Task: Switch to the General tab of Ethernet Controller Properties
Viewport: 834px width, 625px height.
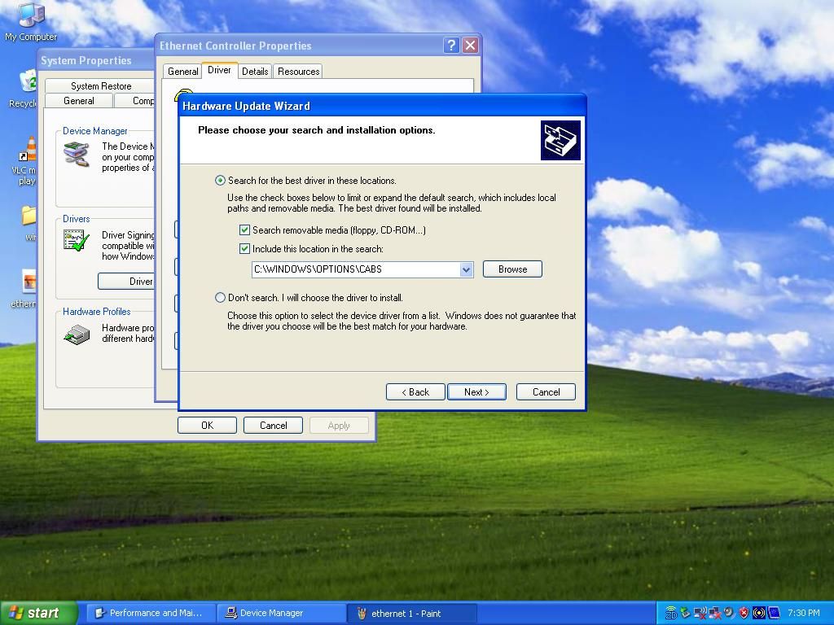Action: pyautogui.click(x=183, y=72)
